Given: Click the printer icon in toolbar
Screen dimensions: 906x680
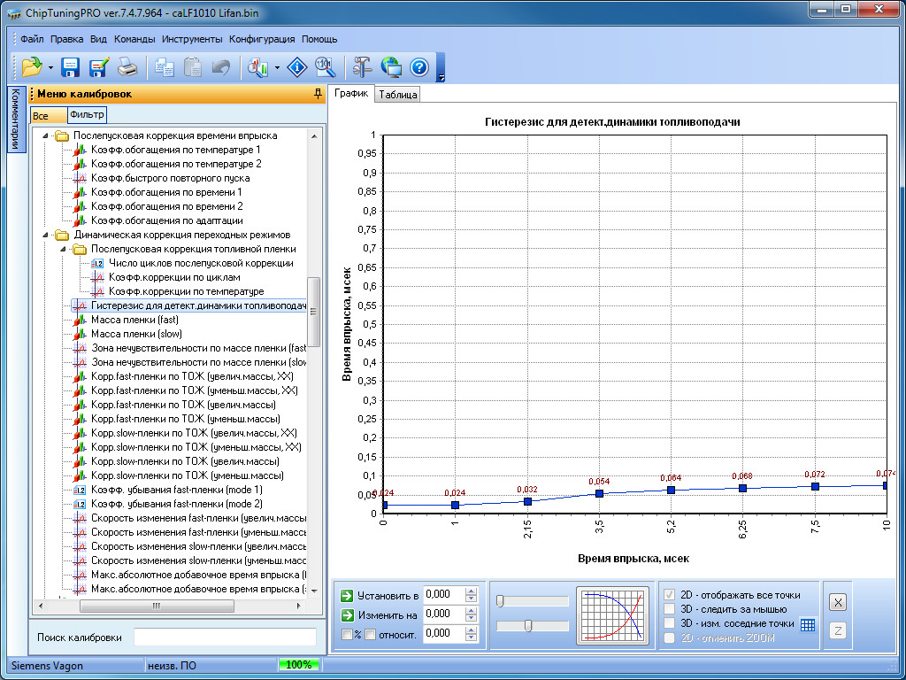Looking at the screenshot, I should point(127,67).
